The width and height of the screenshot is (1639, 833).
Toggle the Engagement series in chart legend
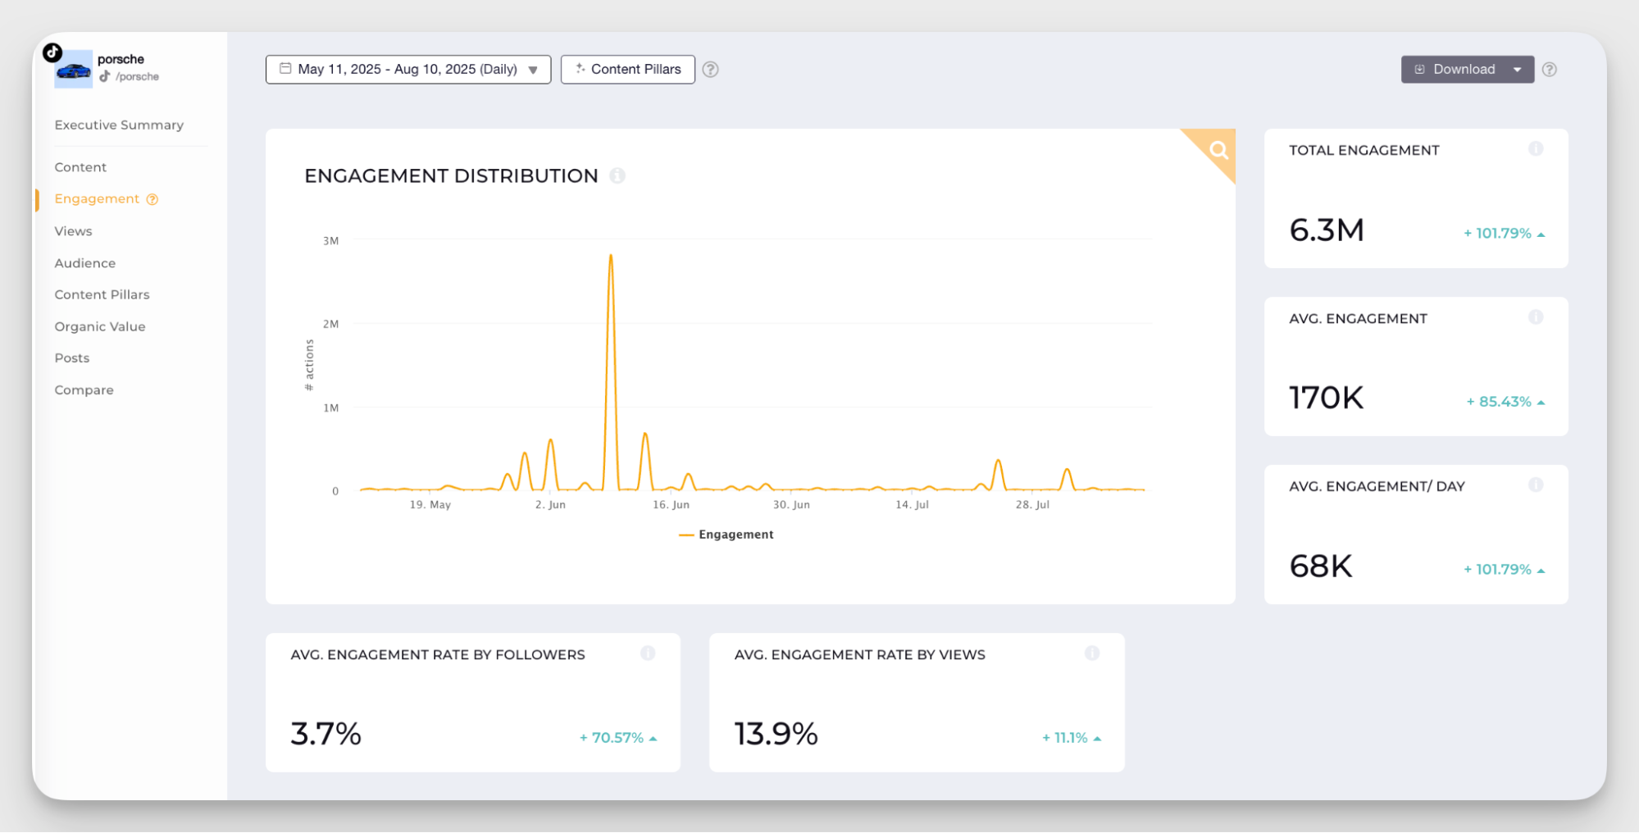point(726,535)
